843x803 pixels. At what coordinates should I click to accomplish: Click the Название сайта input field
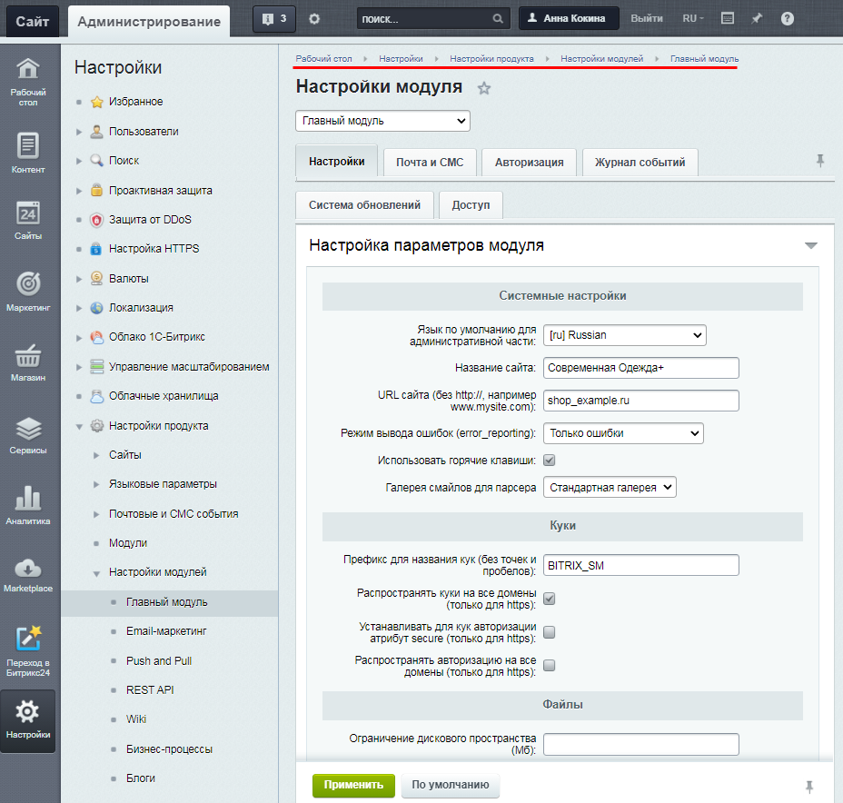tap(640, 368)
